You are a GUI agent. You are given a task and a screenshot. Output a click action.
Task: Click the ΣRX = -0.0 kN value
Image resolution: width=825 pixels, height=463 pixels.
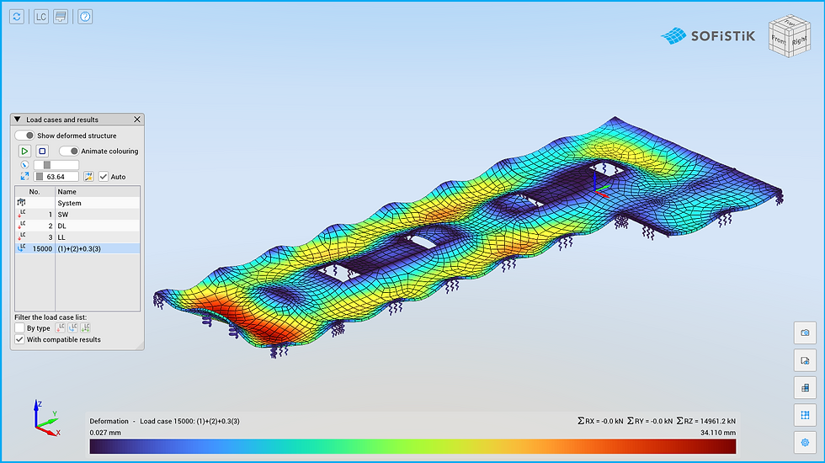(600, 421)
